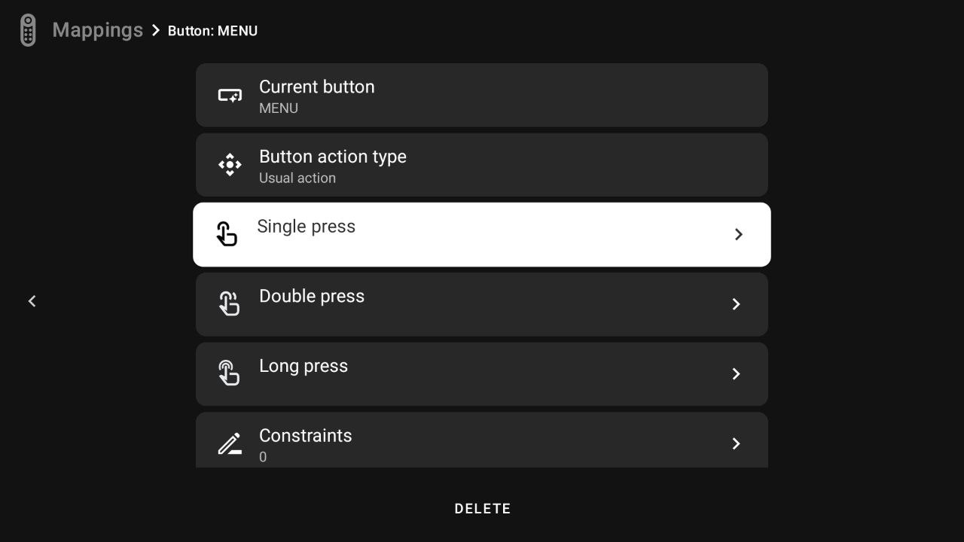
Task: Go back to the Mappings screen
Action: tap(97, 30)
